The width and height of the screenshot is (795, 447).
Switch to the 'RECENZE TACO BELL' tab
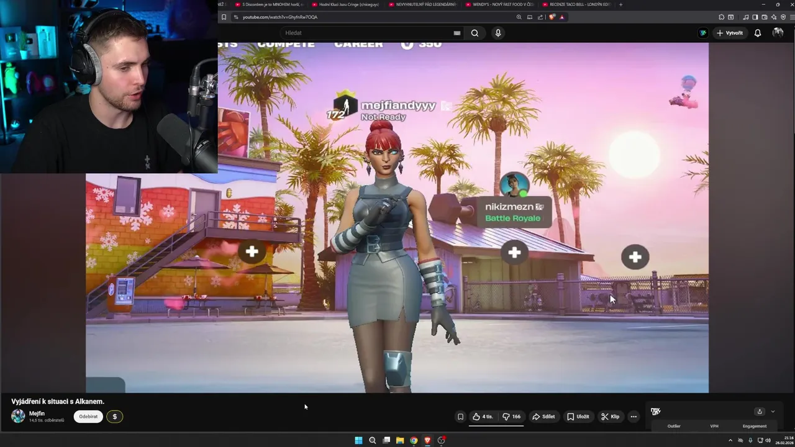tap(576, 4)
